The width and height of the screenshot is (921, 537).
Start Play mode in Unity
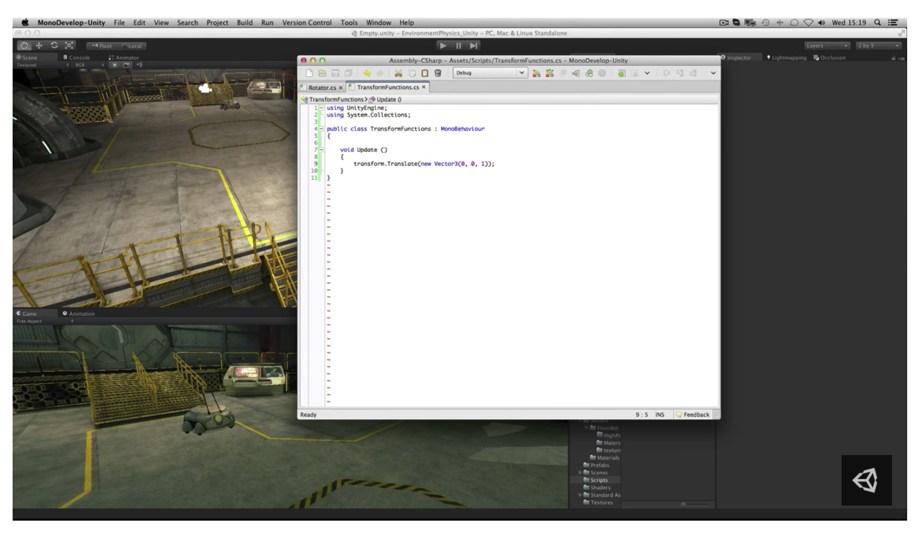tap(443, 45)
